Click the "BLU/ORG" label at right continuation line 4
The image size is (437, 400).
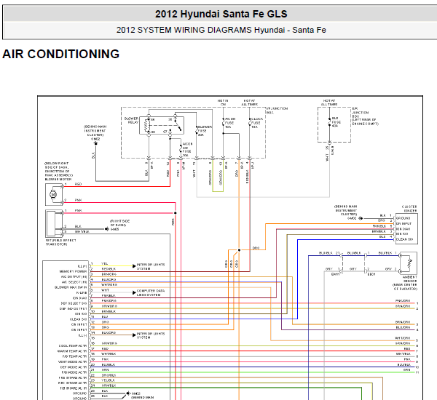point(403,327)
